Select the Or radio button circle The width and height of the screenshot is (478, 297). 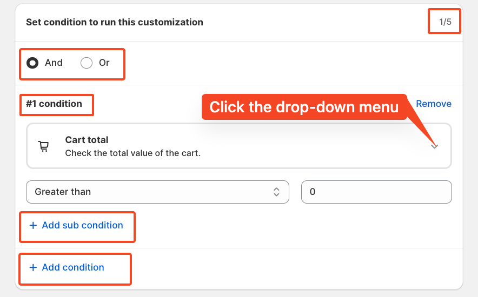click(87, 63)
